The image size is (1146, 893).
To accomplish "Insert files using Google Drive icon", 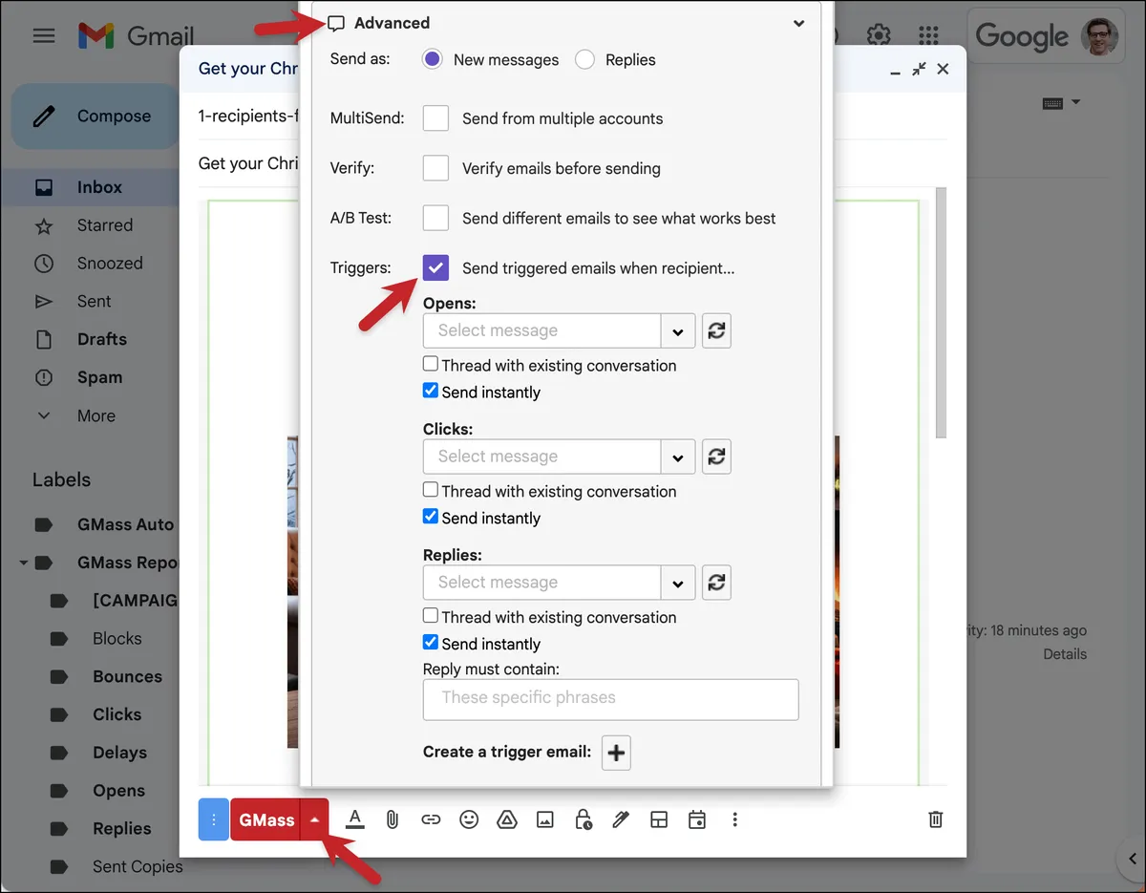I will point(507,819).
